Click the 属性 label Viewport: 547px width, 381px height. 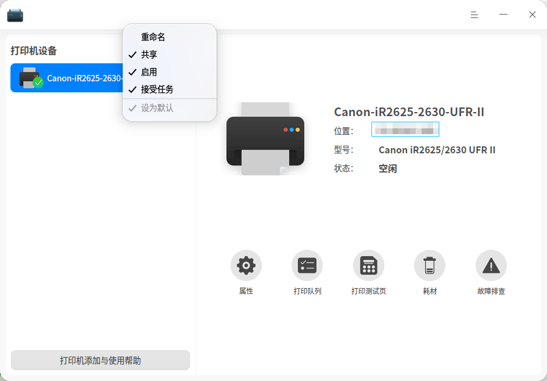[246, 291]
